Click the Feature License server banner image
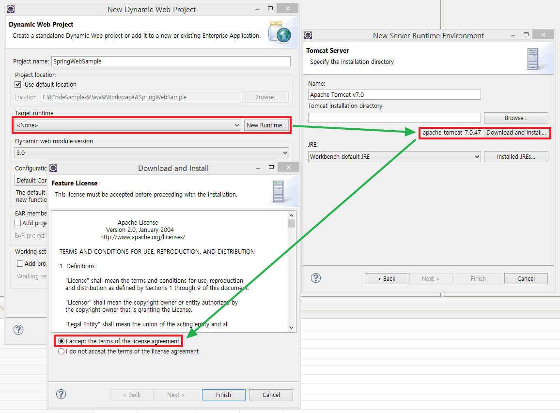The width and height of the screenshot is (560, 413). pos(278,191)
